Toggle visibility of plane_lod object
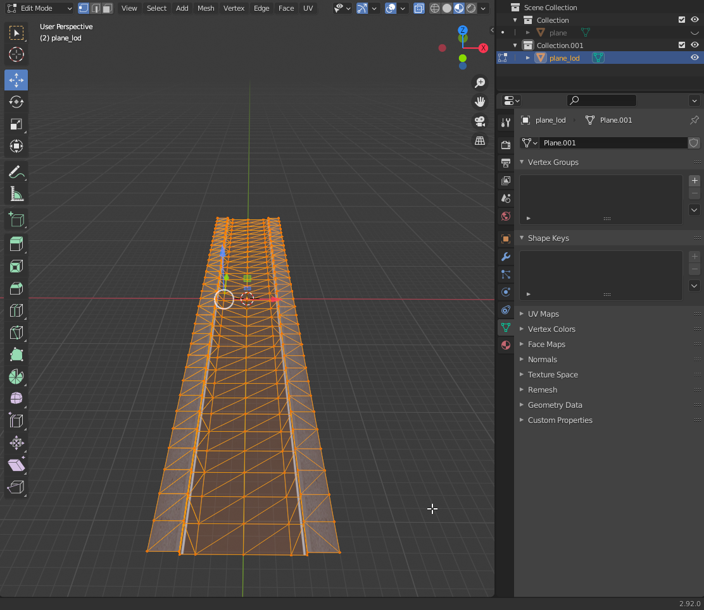This screenshot has width=704, height=610. (x=695, y=58)
